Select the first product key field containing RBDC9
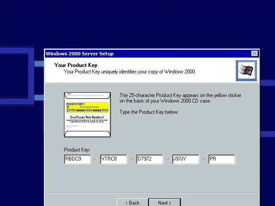Viewport: 275px width, 206px height. point(77,159)
